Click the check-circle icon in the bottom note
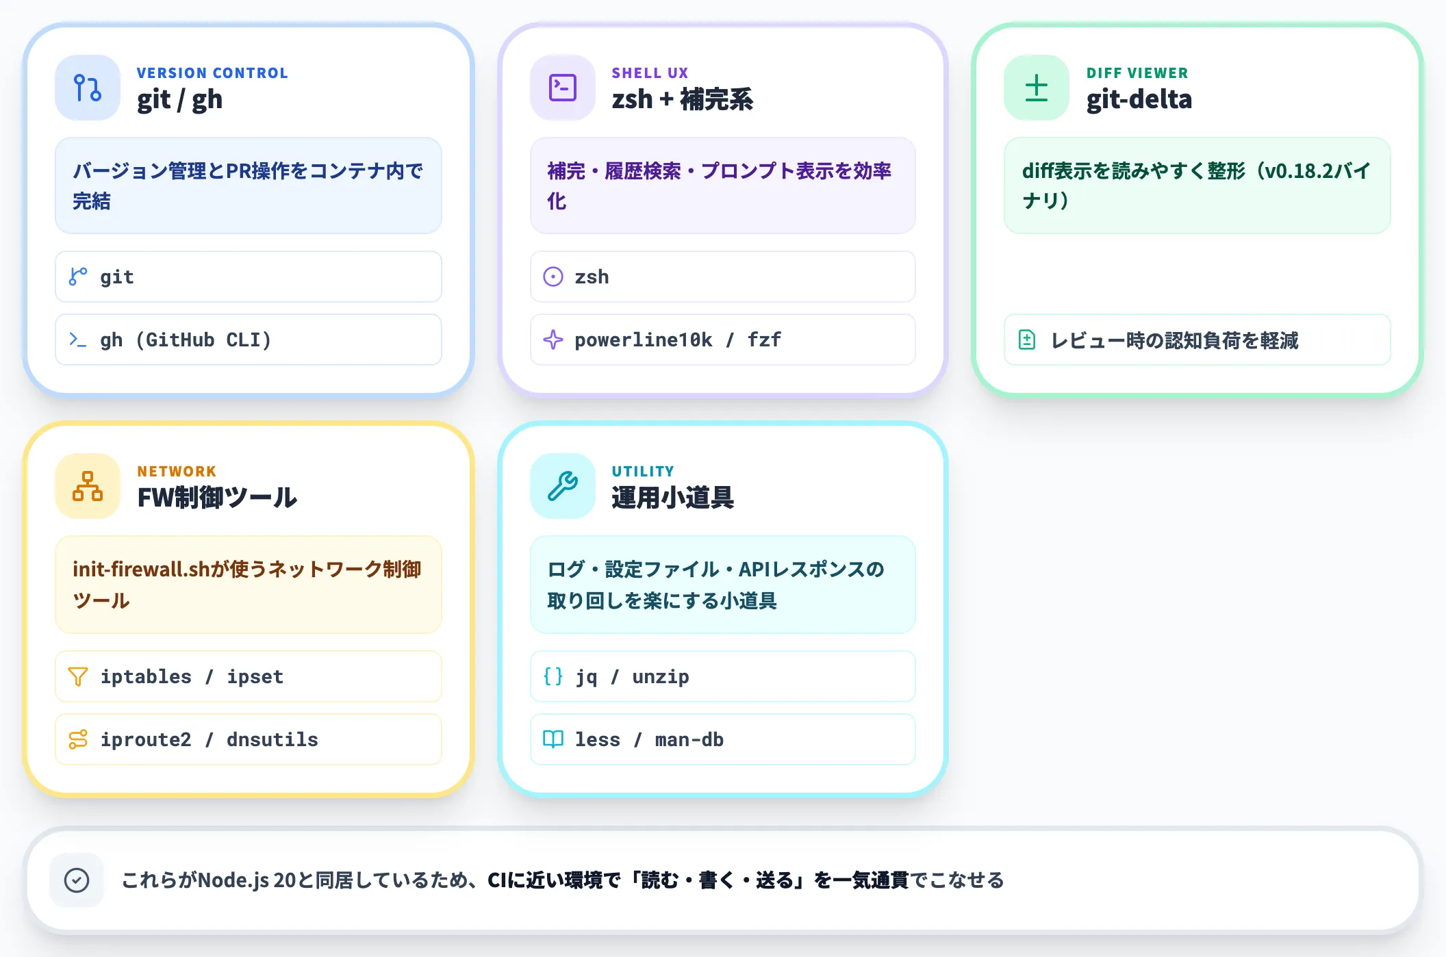Screen dimensions: 1446x957 click(x=77, y=880)
